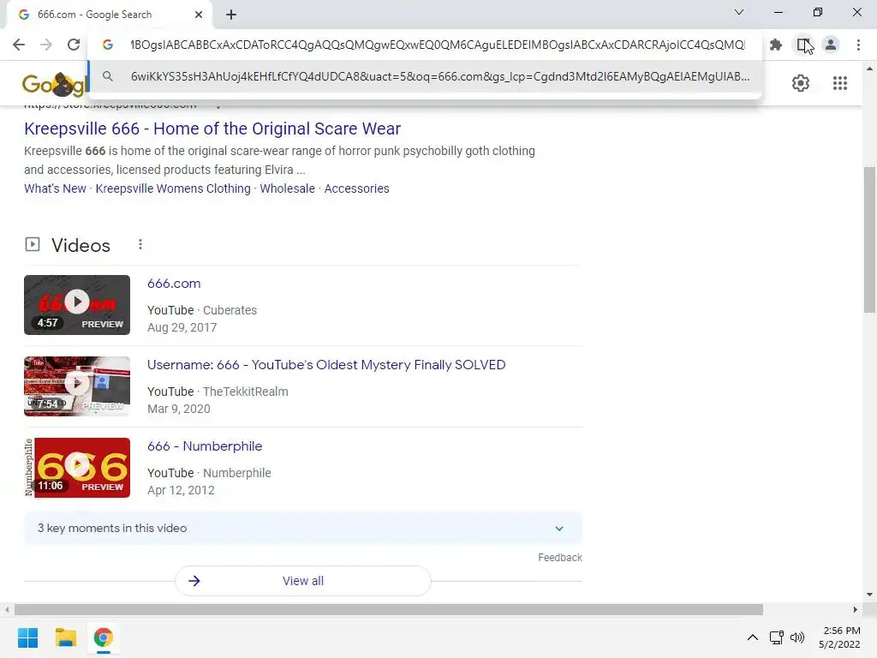
Task: Click the Cuberates channel name
Action: point(230,310)
